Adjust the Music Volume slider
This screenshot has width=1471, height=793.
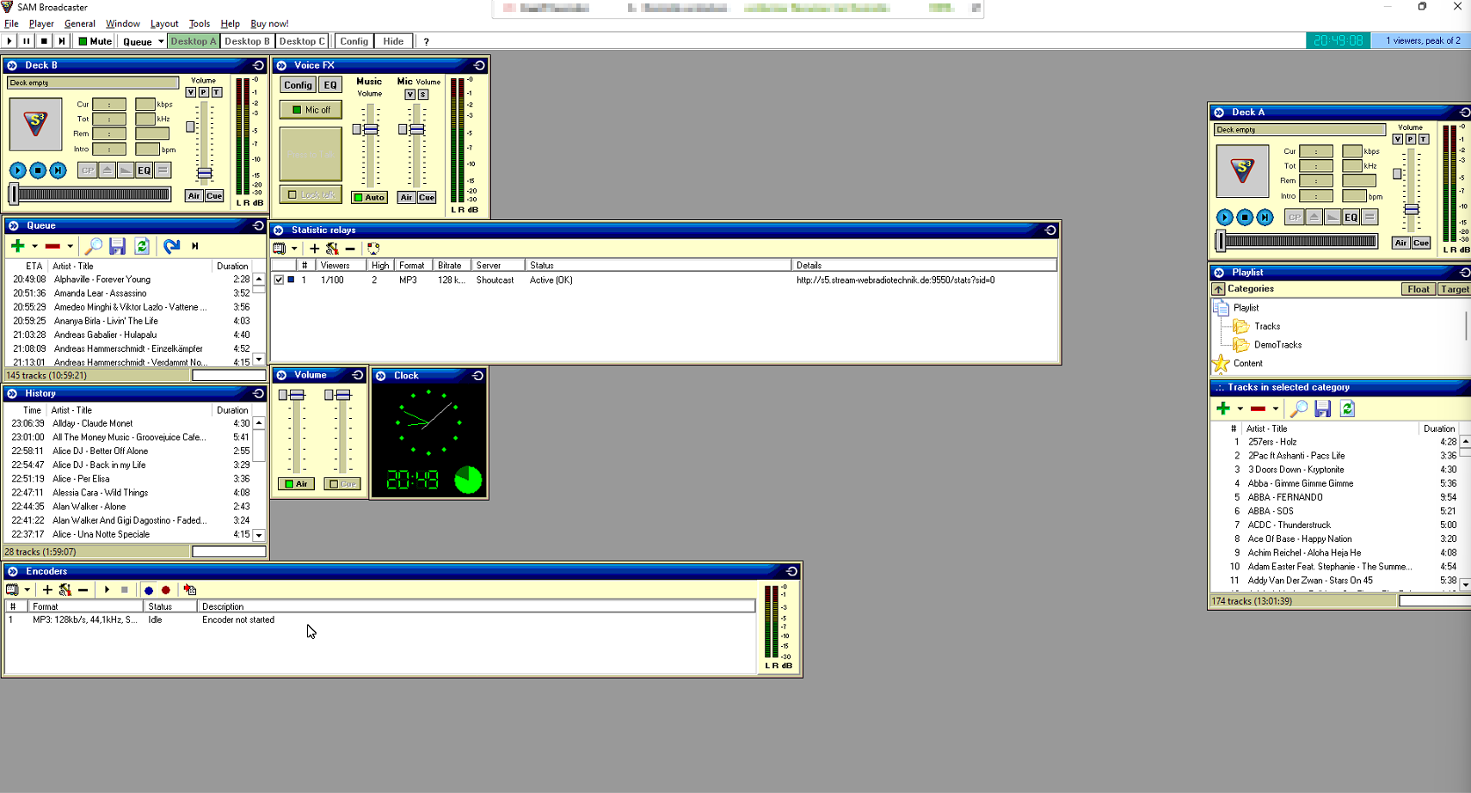point(370,129)
